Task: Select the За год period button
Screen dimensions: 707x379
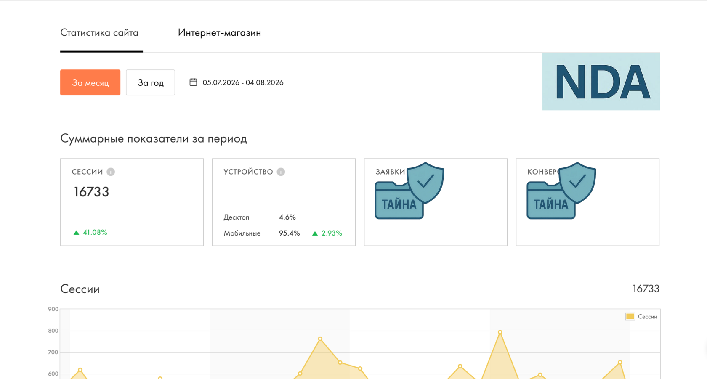Action: [x=150, y=82]
